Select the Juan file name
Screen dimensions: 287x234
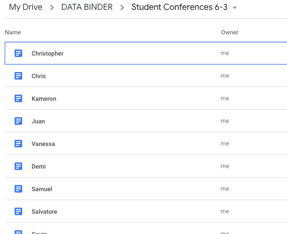click(x=38, y=121)
